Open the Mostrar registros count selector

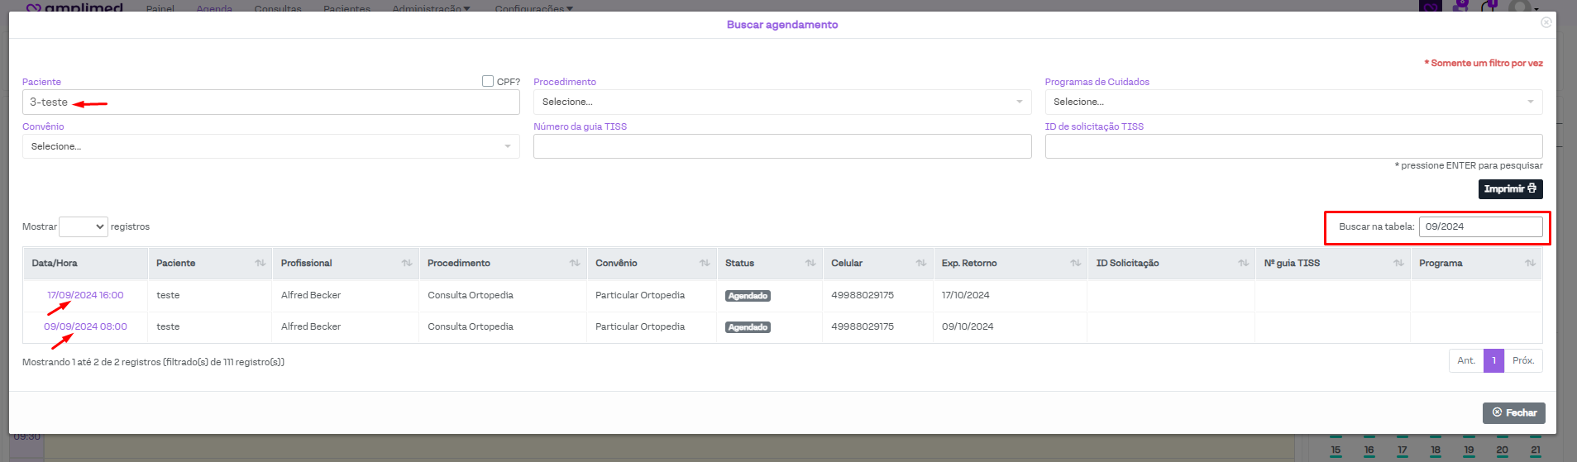[x=84, y=226]
